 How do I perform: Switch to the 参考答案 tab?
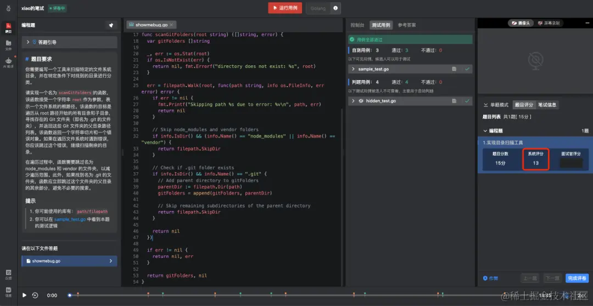pos(407,25)
